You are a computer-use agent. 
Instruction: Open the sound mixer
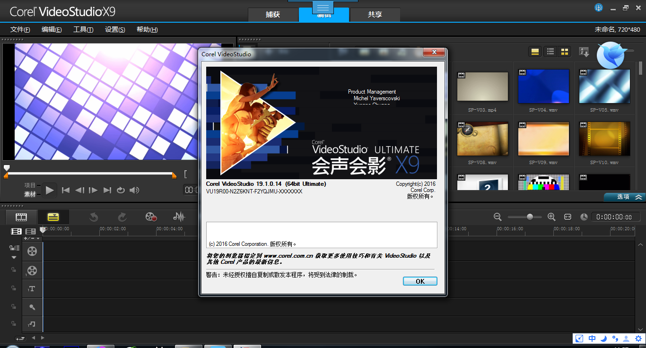pos(179,217)
